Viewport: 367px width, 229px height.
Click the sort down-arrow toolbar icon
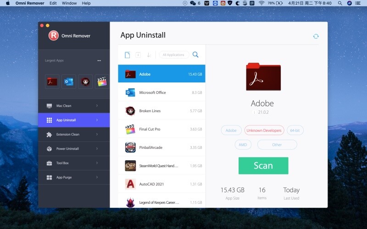coord(149,55)
